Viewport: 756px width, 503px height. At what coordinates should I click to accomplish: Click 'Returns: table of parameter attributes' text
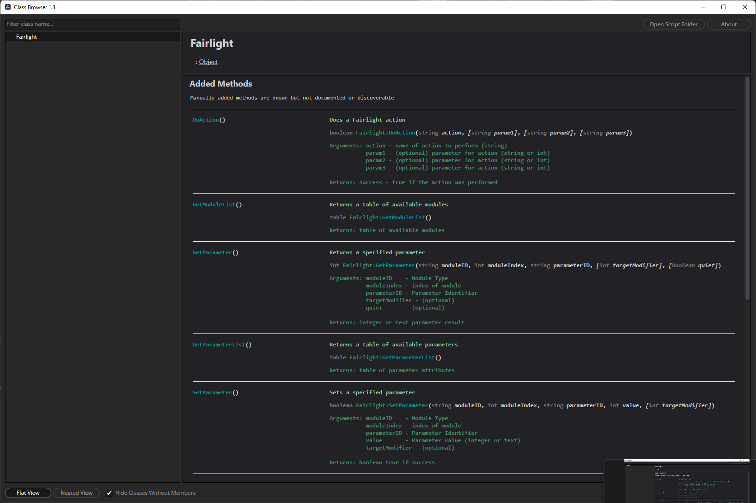(392, 370)
